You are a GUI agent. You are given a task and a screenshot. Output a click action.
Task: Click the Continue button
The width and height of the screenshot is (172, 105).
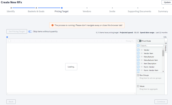[161, 102]
